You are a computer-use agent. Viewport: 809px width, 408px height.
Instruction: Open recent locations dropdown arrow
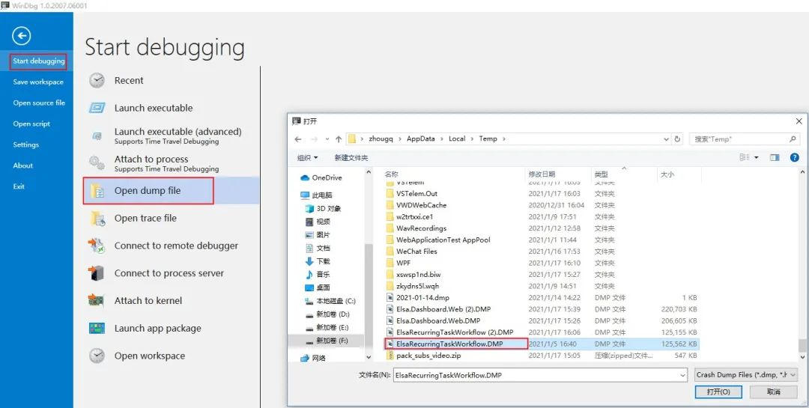327,139
